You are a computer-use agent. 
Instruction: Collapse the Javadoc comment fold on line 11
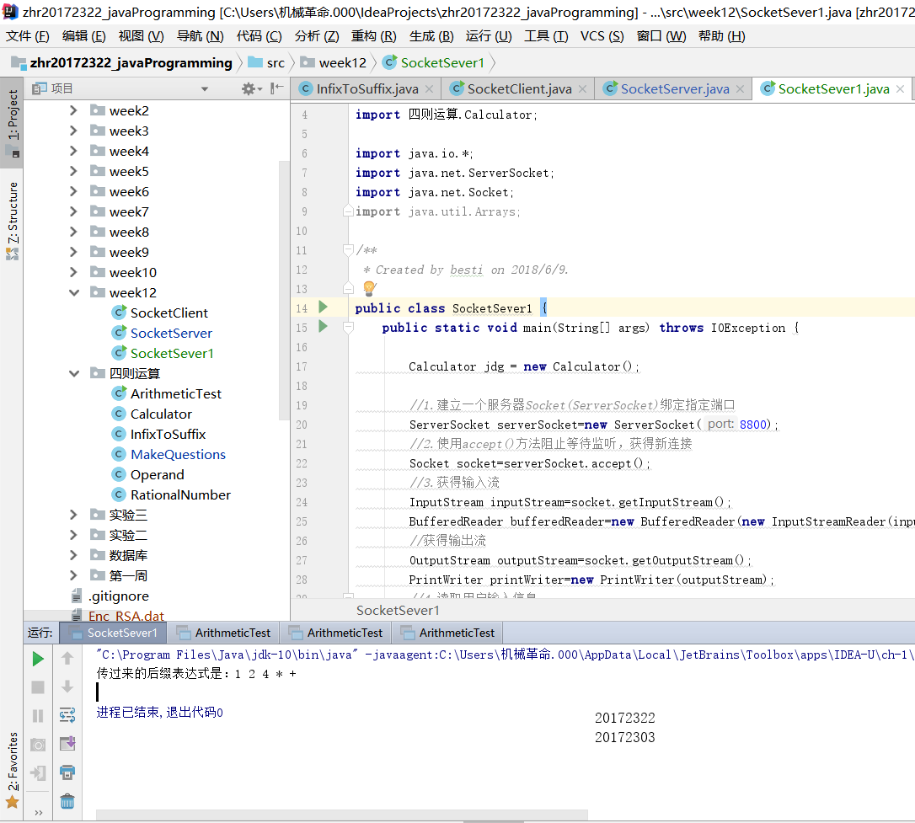348,250
